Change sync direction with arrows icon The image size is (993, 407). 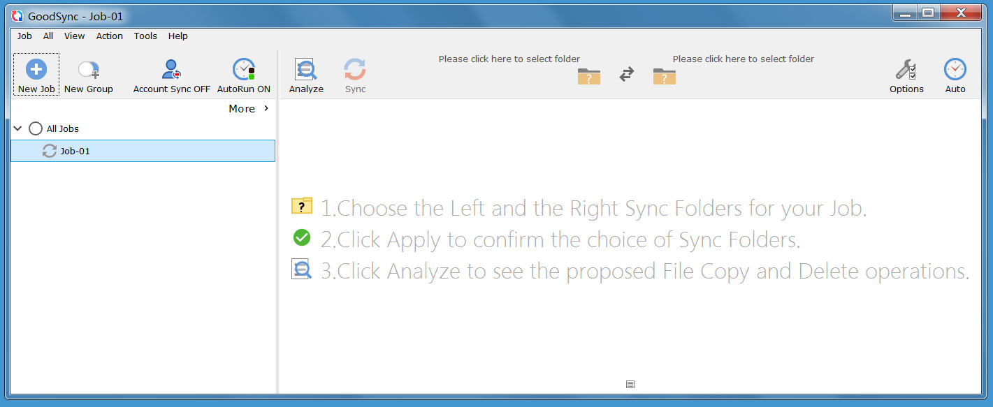pos(627,74)
